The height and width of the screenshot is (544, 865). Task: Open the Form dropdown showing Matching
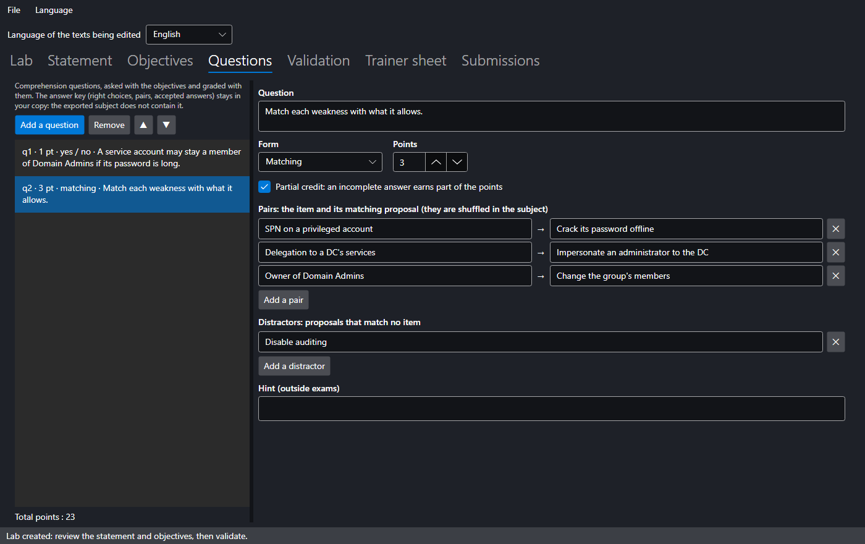point(320,162)
